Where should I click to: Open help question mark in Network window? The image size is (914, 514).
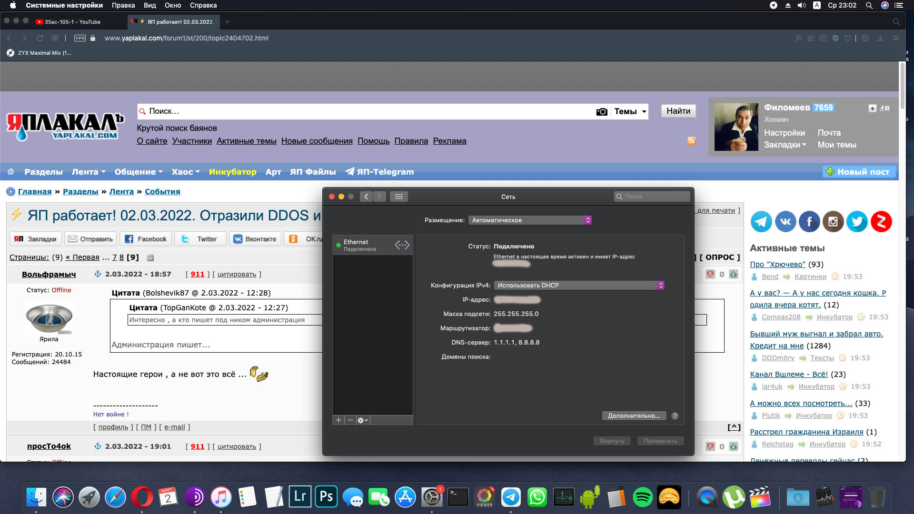pos(675,416)
